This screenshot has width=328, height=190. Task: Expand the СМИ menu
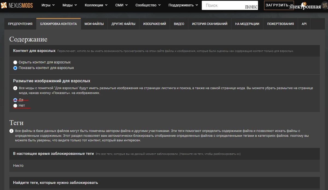121,5
